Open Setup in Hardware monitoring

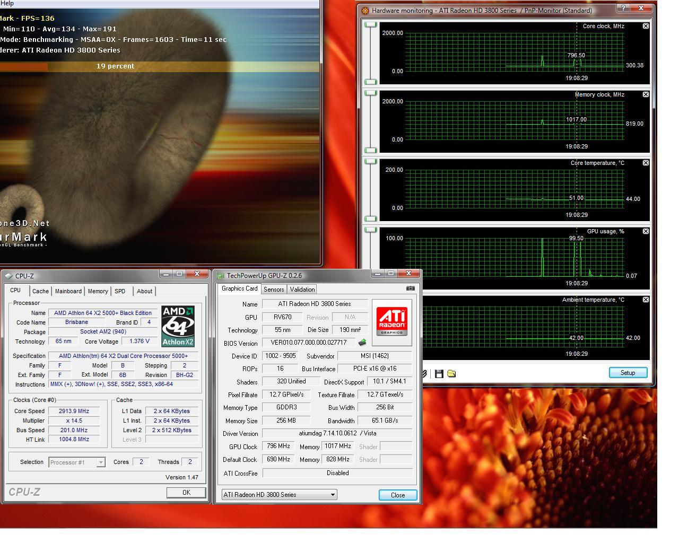coord(628,373)
